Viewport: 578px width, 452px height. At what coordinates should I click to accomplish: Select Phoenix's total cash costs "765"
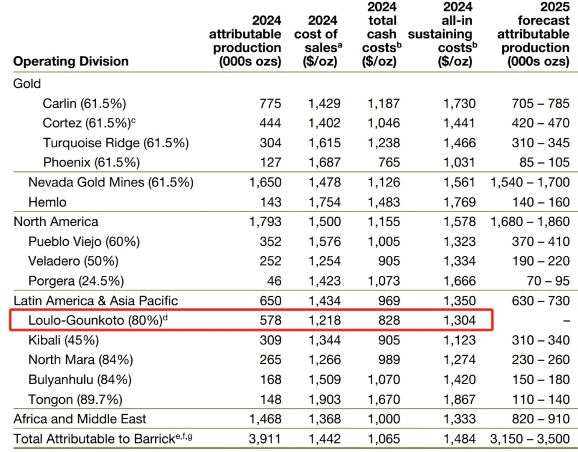pos(390,162)
